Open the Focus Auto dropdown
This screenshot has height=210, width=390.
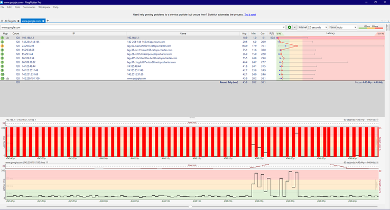pyautogui.click(x=347, y=27)
